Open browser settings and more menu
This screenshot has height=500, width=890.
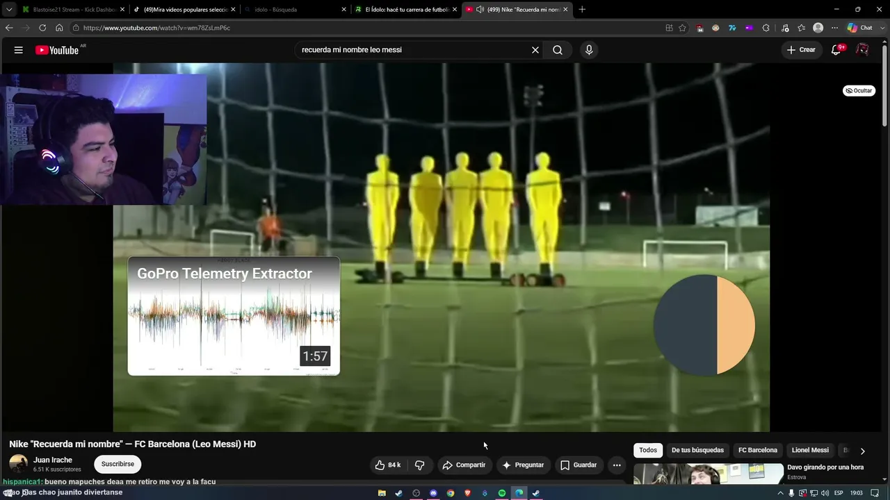point(835,28)
